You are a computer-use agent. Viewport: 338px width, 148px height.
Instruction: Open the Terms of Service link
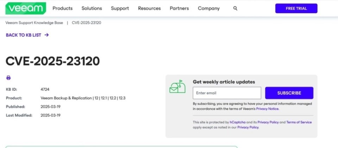pos(299,122)
